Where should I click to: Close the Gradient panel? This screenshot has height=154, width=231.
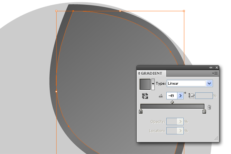click(216, 67)
